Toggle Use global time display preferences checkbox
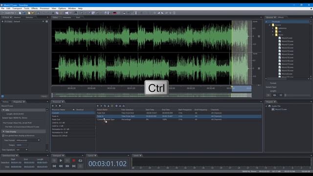This screenshot has height=176, width=313. pyautogui.click(x=3, y=135)
